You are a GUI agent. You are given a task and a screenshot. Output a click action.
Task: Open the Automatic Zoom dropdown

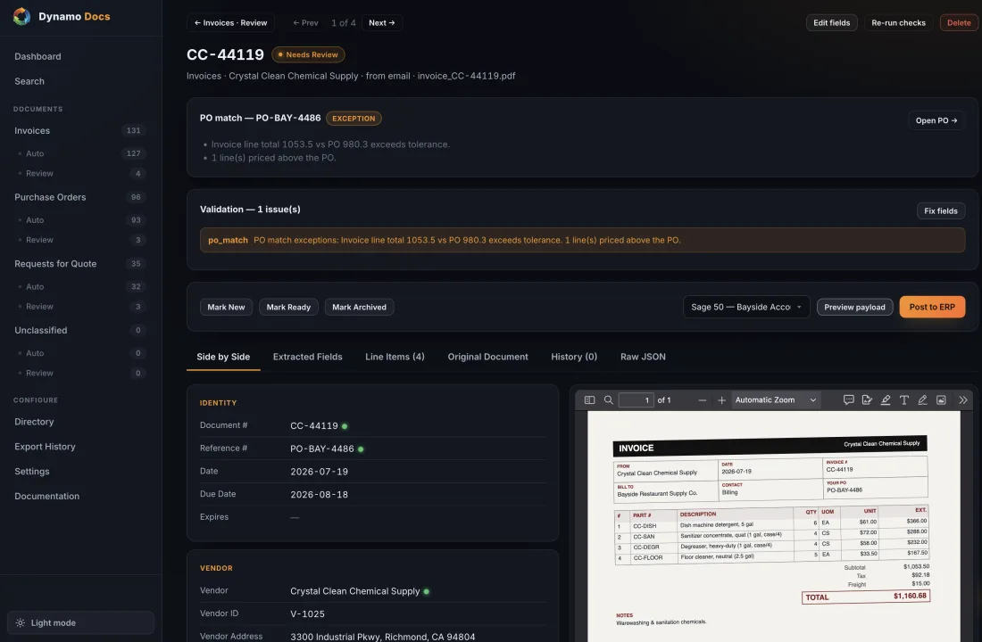pyautogui.click(x=776, y=399)
